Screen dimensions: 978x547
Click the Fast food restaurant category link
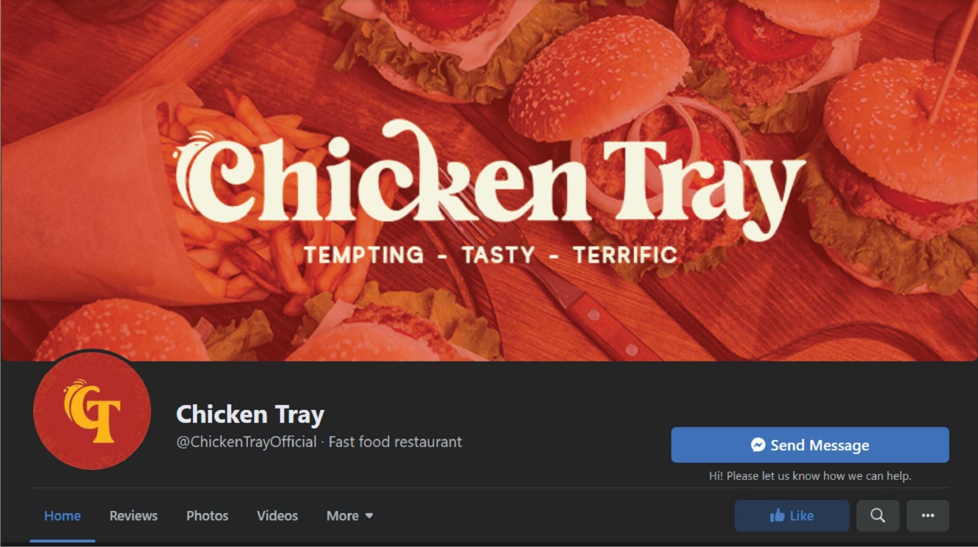[x=395, y=442]
